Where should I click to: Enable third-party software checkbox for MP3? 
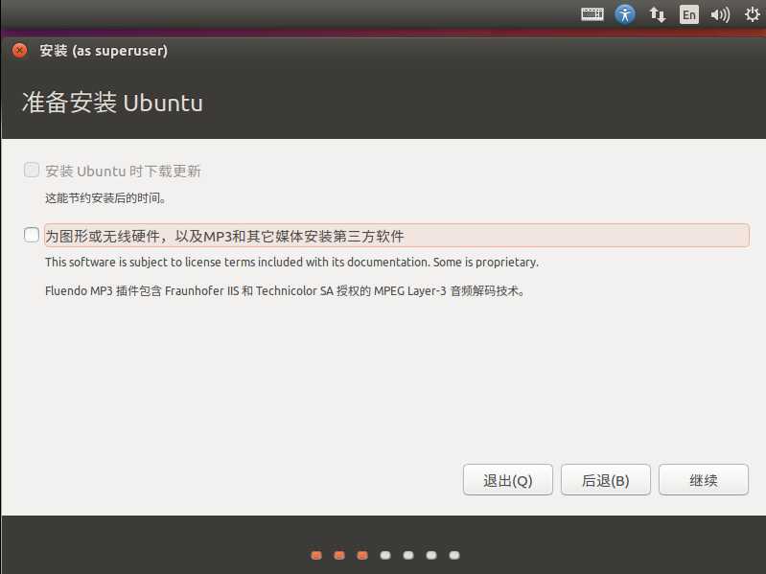(32, 235)
